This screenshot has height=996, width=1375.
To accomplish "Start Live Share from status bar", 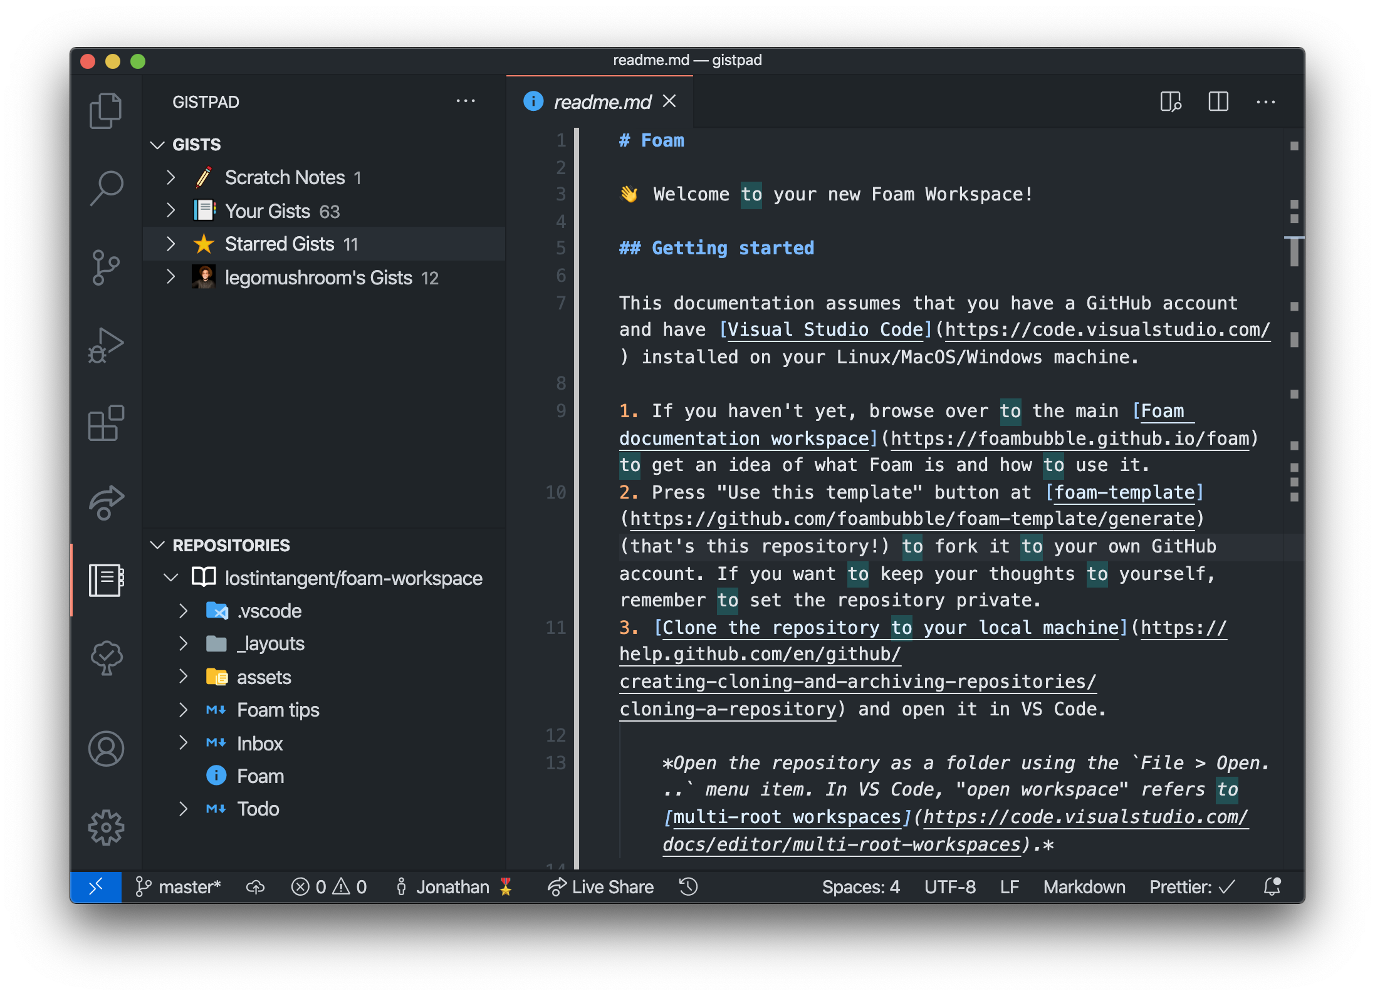I will tap(600, 887).
